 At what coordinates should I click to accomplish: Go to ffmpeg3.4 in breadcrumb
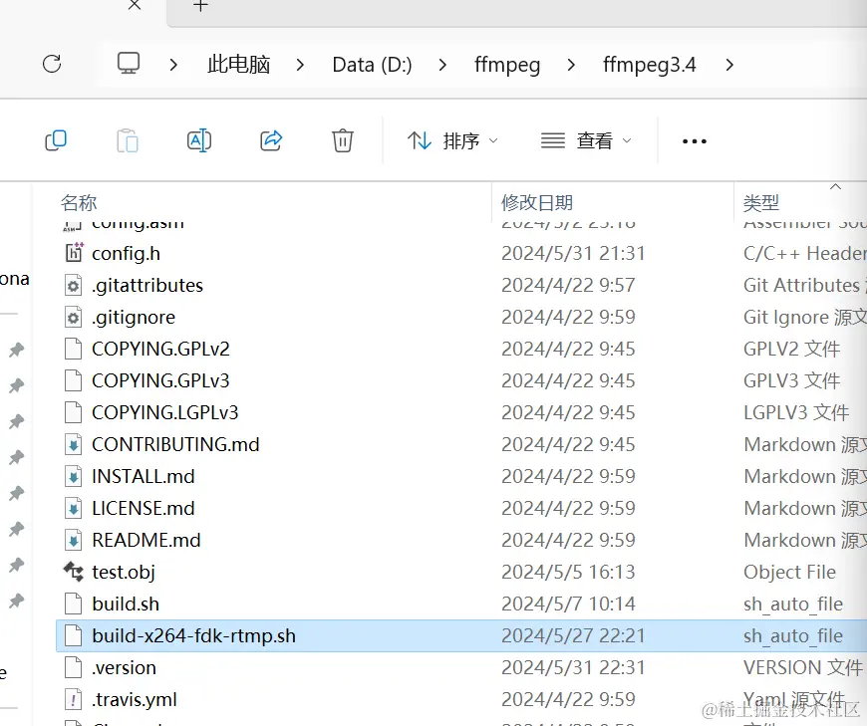(649, 65)
